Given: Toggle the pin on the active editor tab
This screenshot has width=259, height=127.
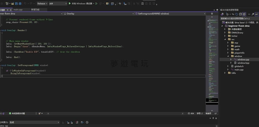Looking at the screenshot, I should pyautogui.click(x=8, y=10).
